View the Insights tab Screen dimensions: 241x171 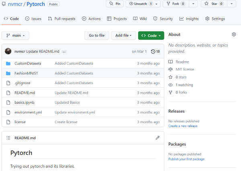(x=189, y=19)
